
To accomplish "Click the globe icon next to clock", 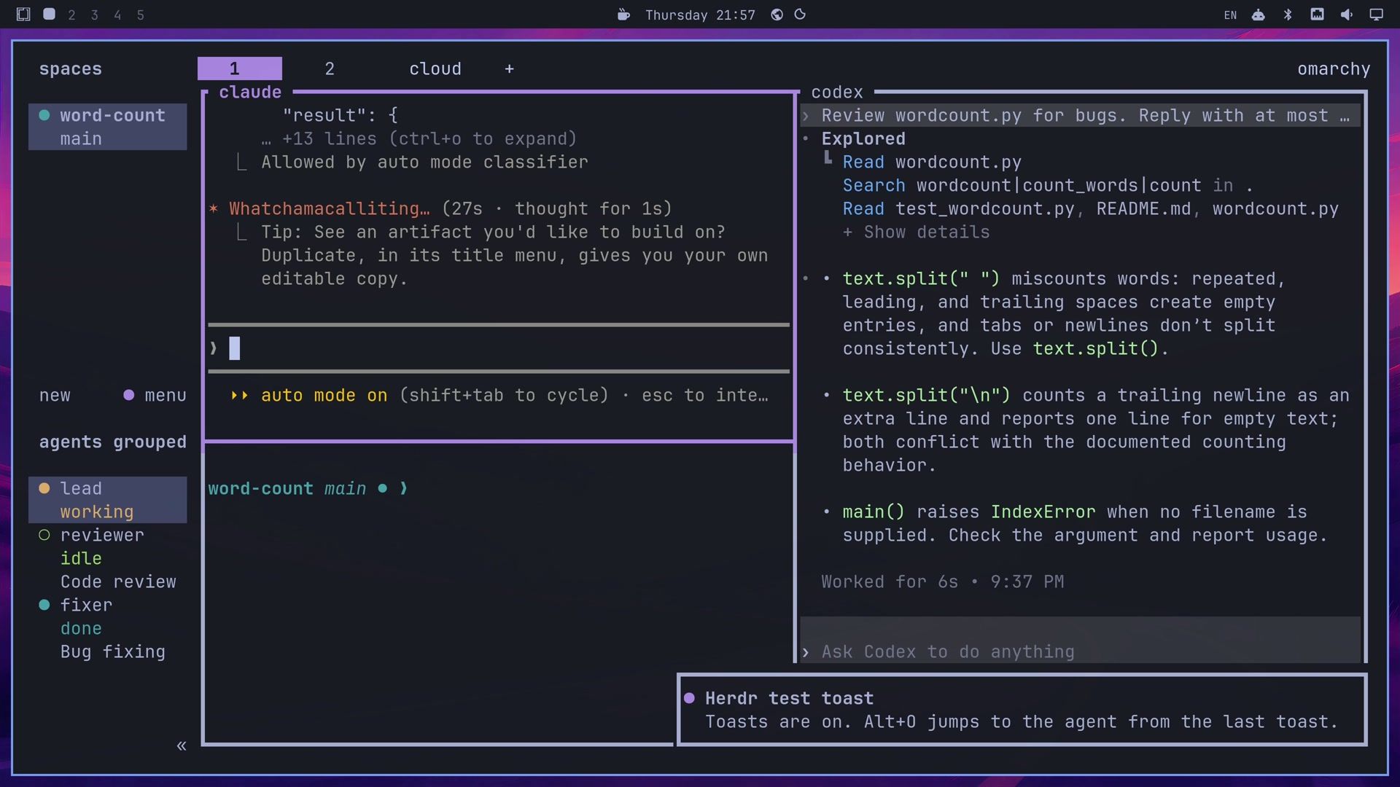I will click(x=777, y=15).
